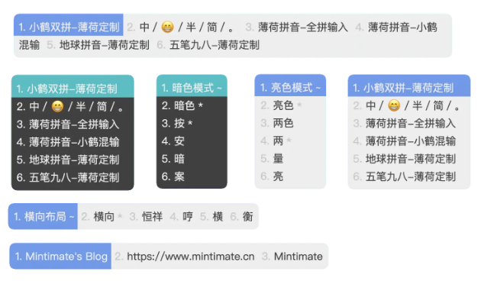This screenshot has width=497, height=291.
Task: Choose the https://www.mintimate.cn candidate
Action: click(185, 257)
